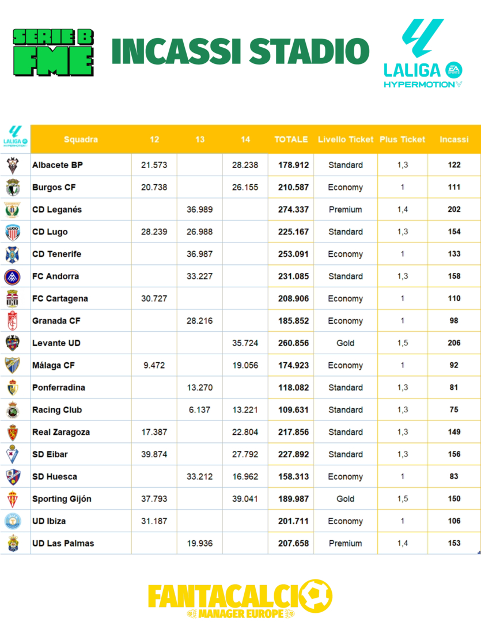Image resolution: width=481 pixels, height=622 pixels.
Task: Click the Sporting Gijón club crest
Action: pyautogui.click(x=13, y=499)
